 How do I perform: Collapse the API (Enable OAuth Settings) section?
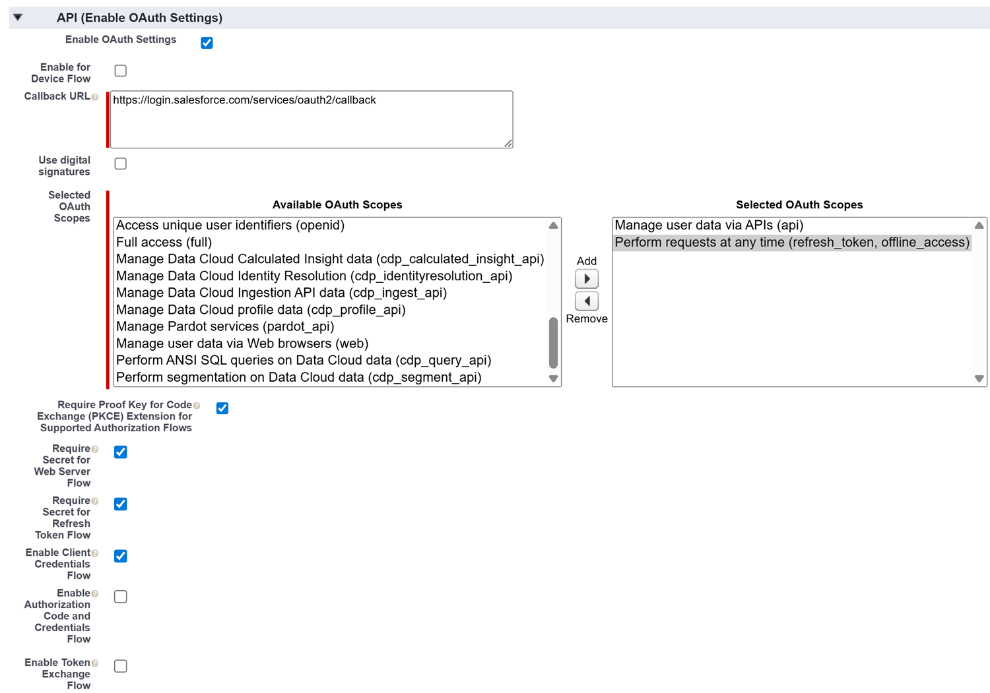click(x=18, y=18)
